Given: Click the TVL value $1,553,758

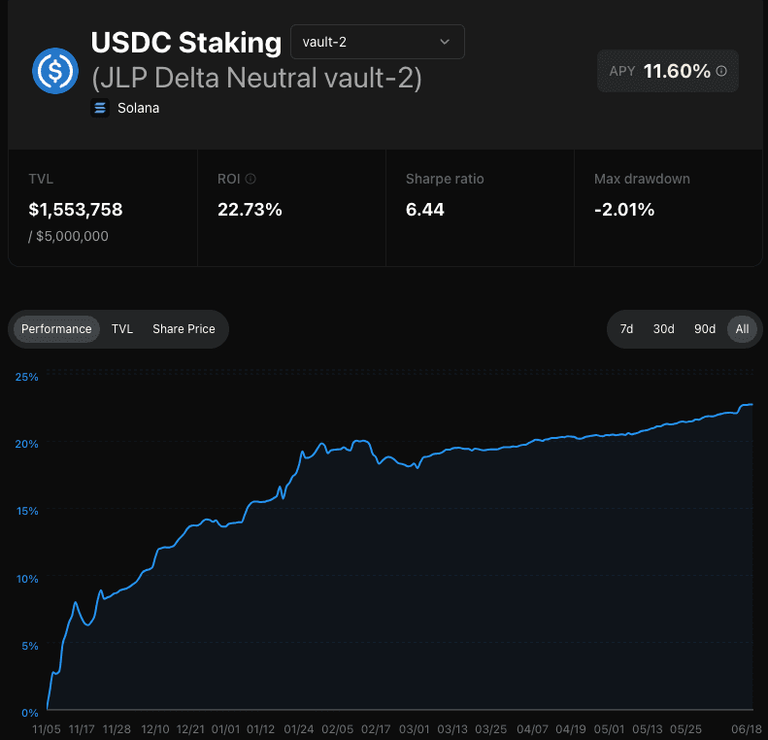Looking at the screenshot, I should [x=76, y=210].
